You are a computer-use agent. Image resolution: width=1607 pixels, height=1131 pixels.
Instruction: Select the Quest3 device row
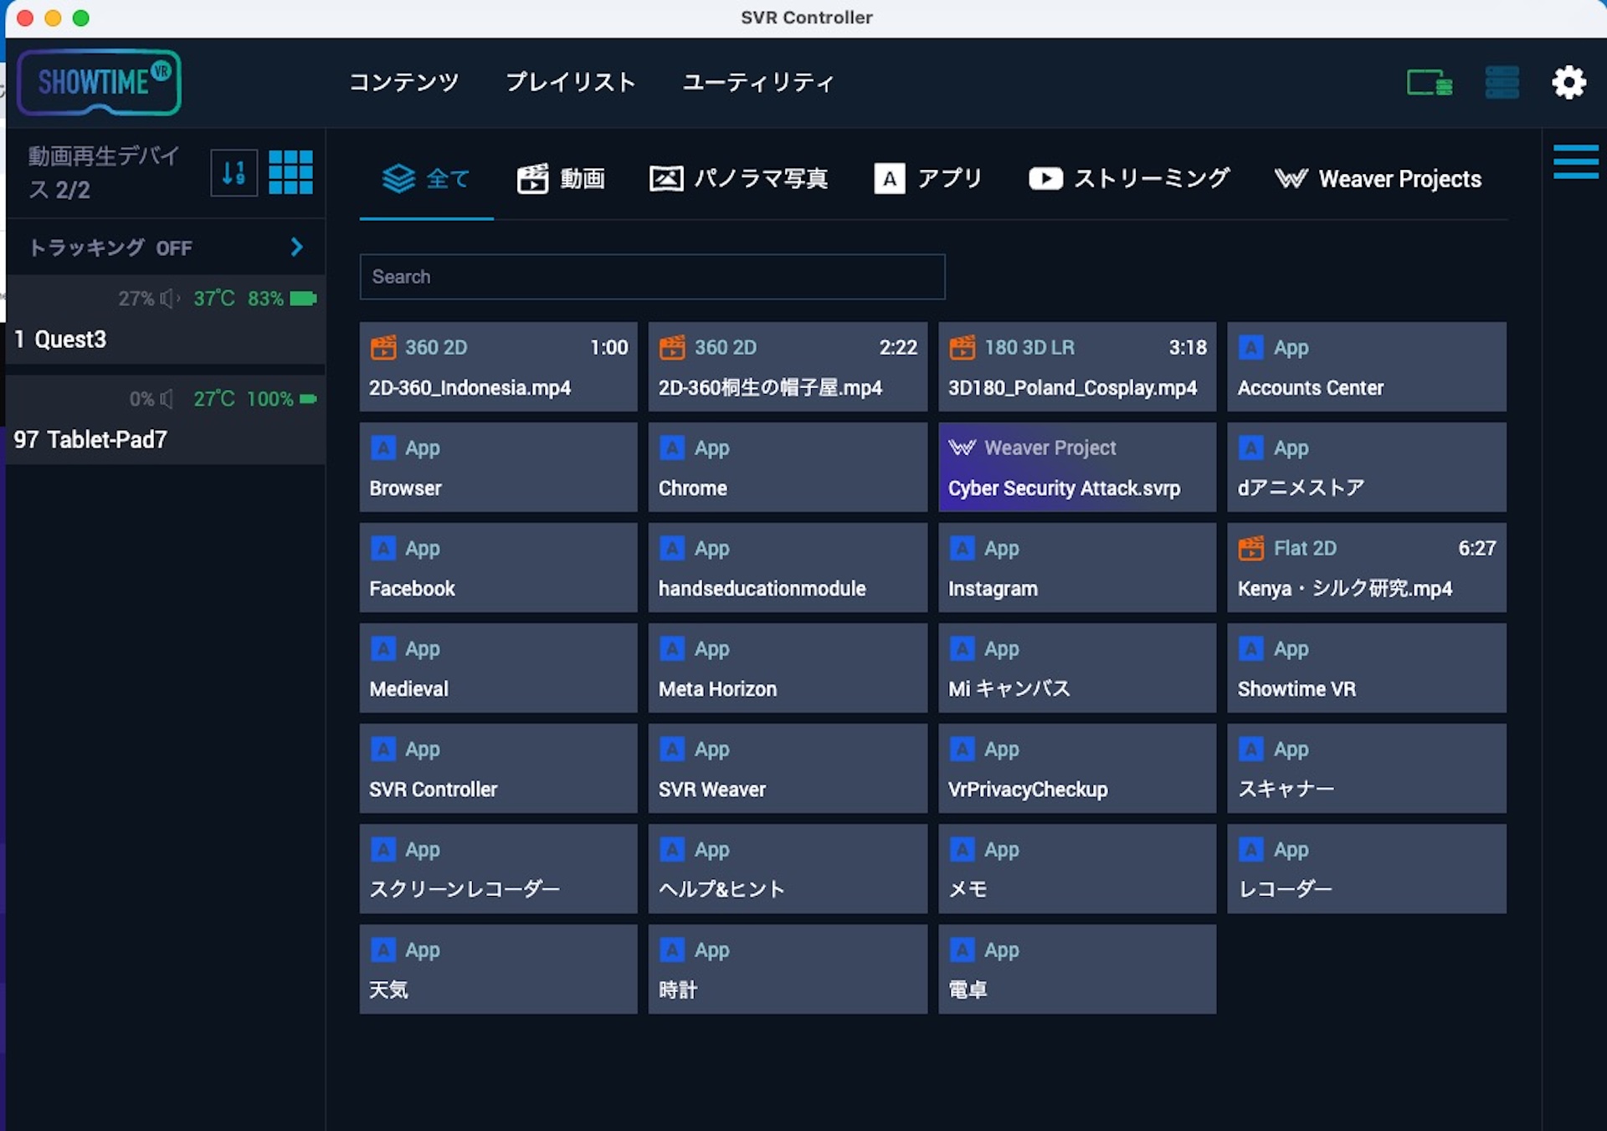click(166, 320)
